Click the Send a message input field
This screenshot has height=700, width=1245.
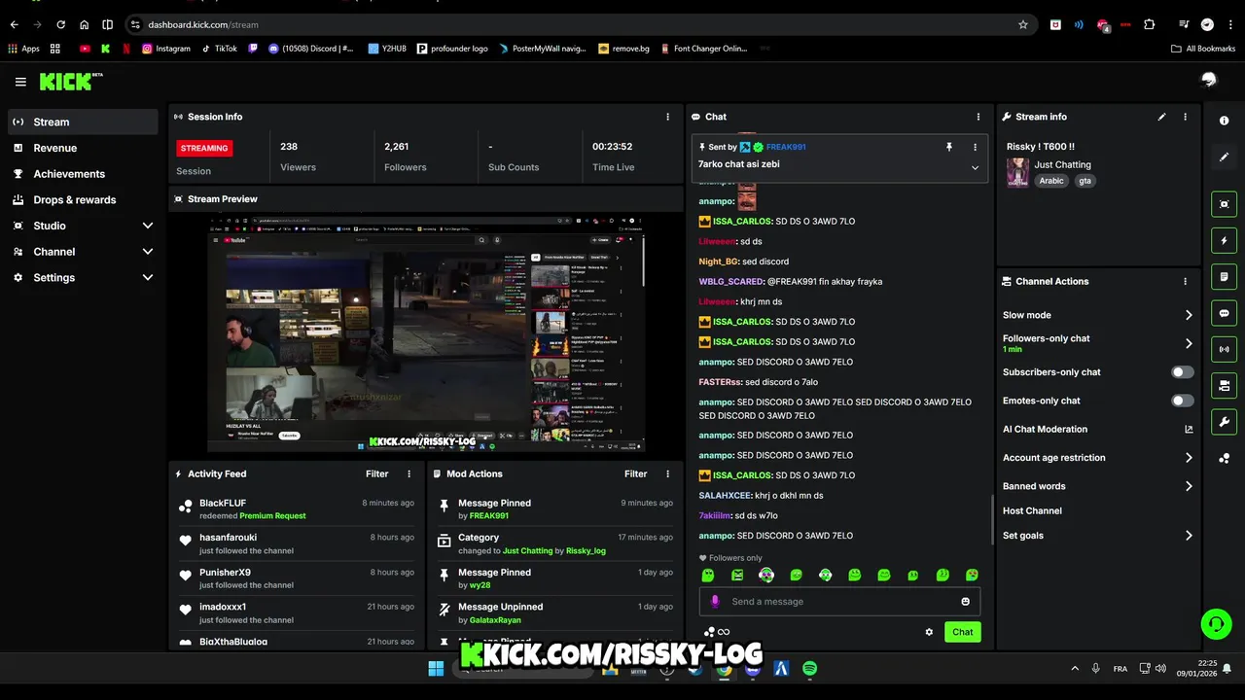[839, 602]
